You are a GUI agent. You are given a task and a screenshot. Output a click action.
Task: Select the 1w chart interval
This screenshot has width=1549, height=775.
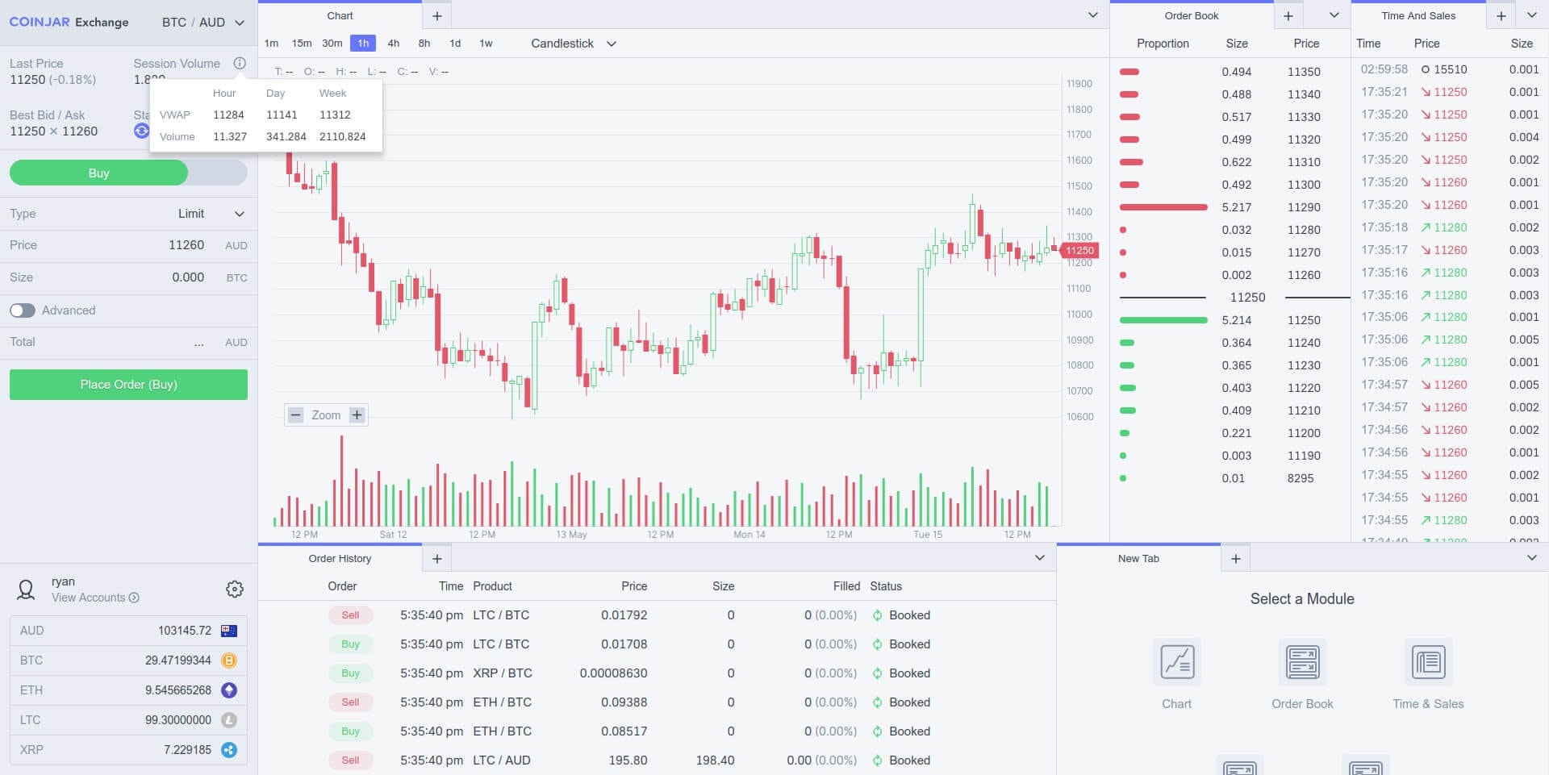pos(486,44)
